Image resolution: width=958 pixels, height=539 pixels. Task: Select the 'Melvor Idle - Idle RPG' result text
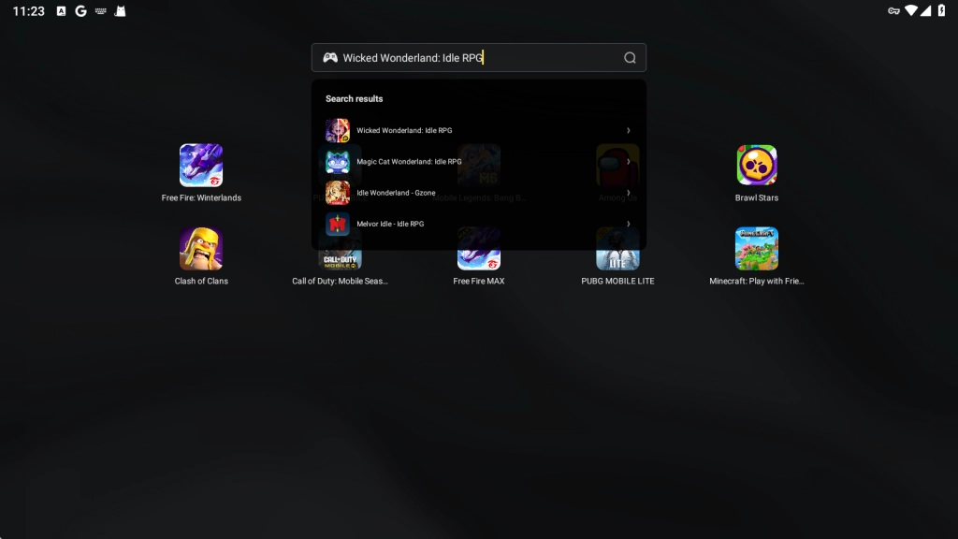pyautogui.click(x=390, y=225)
